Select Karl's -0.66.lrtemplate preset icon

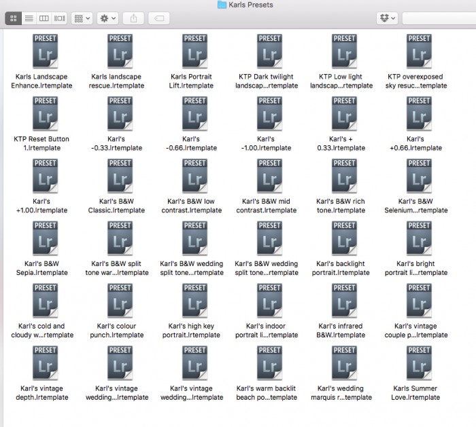click(194, 113)
